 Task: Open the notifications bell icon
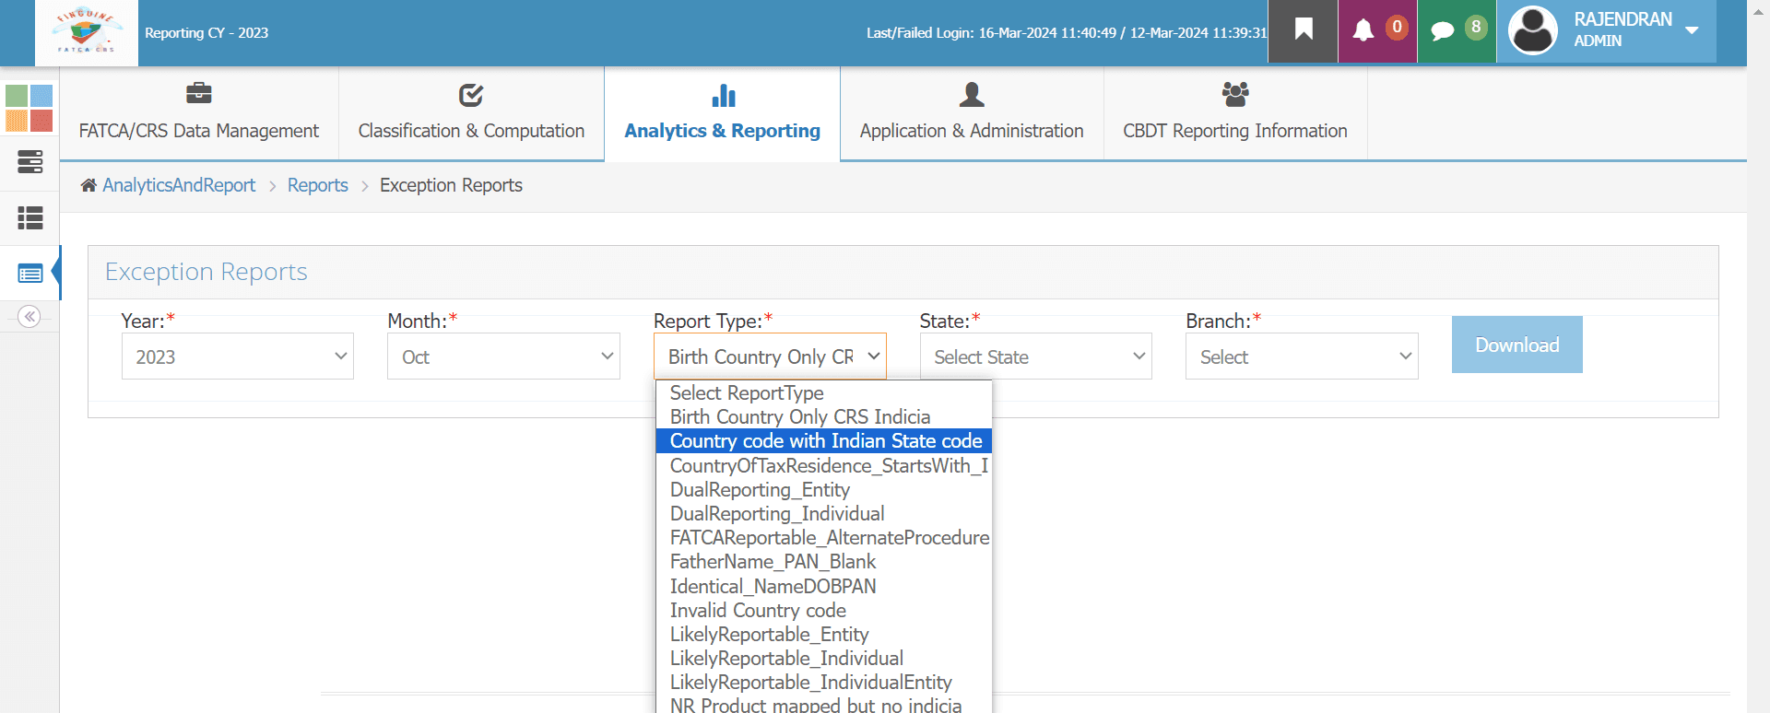point(1363,30)
